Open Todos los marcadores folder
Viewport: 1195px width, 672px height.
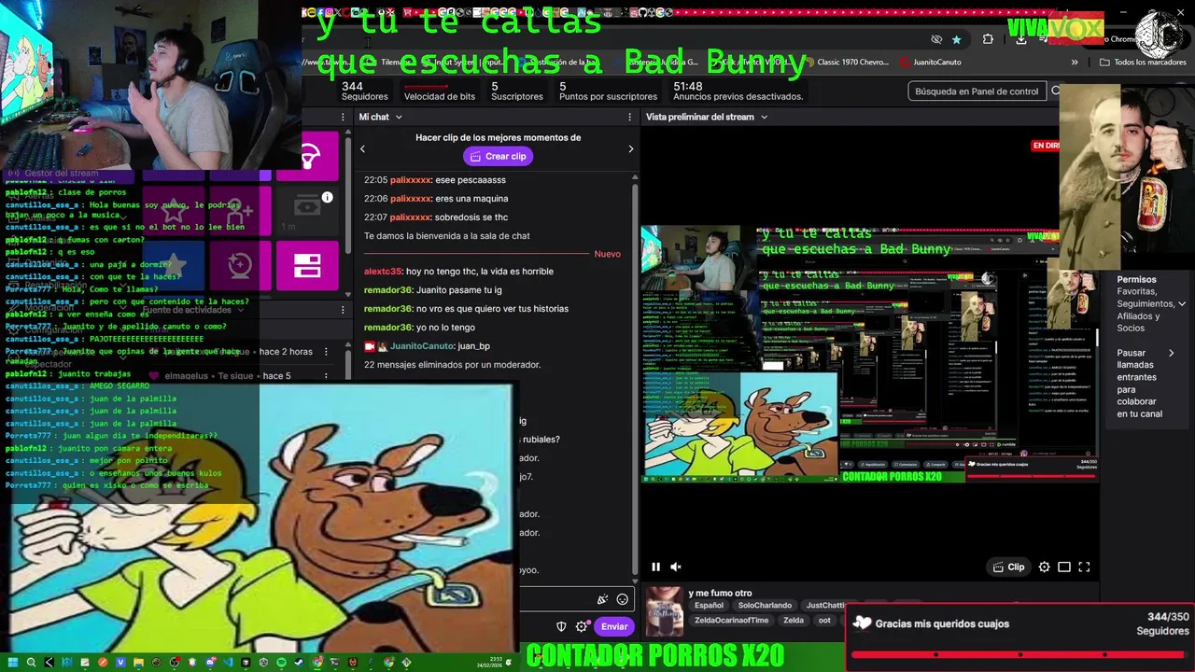[1143, 62]
